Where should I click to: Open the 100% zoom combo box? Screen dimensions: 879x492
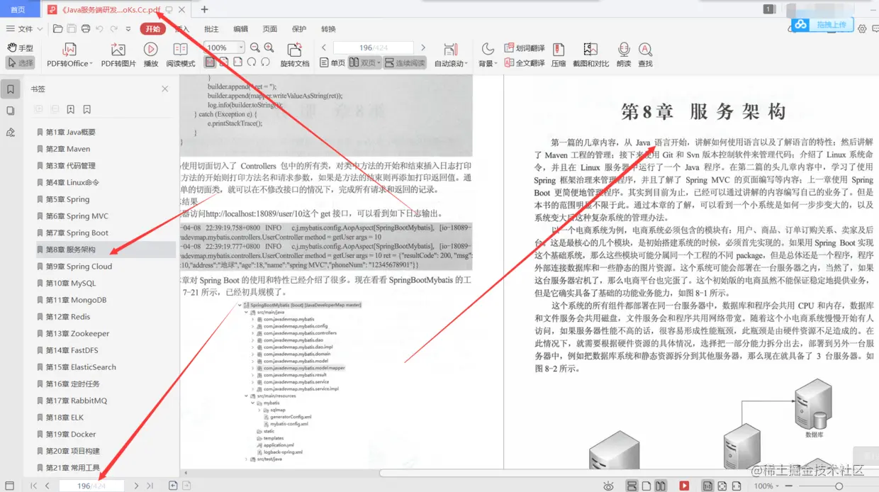(x=224, y=47)
